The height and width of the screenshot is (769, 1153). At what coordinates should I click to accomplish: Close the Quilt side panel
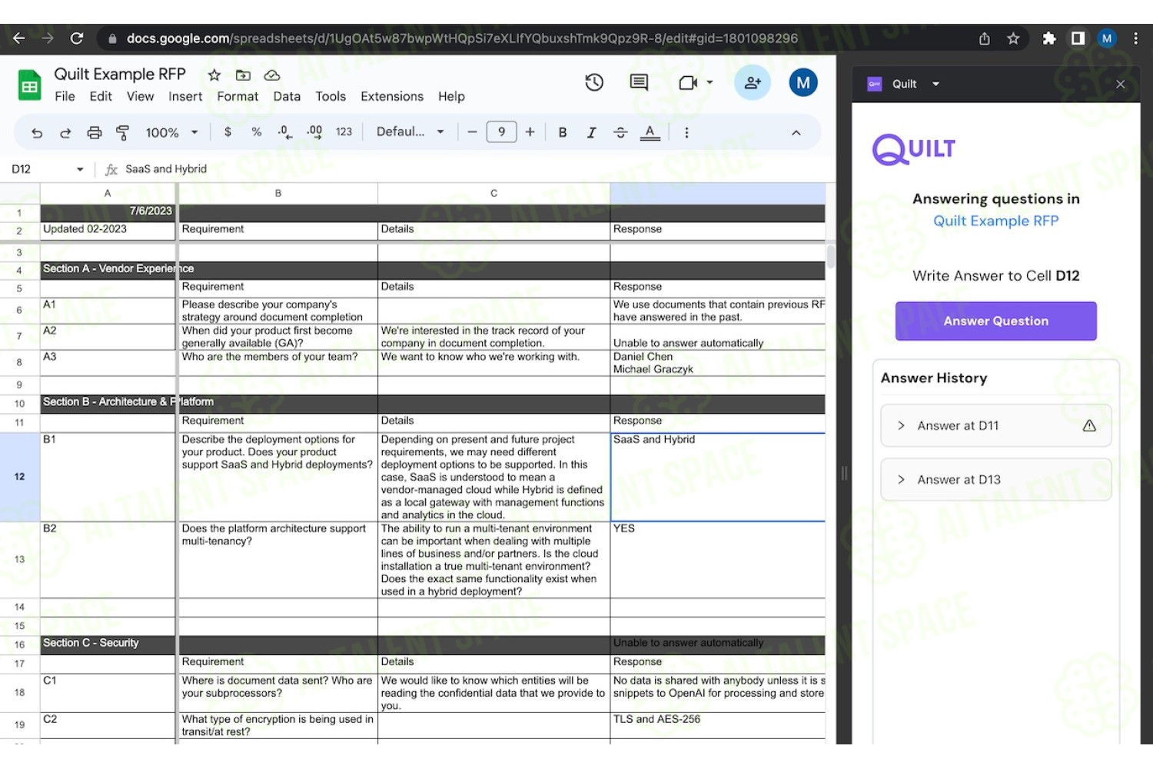[x=1120, y=84]
